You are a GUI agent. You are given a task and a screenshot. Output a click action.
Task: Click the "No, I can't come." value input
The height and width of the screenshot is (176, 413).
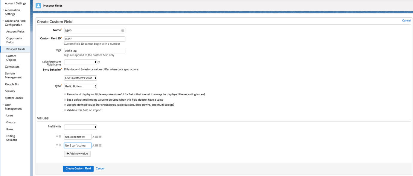coord(78,146)
